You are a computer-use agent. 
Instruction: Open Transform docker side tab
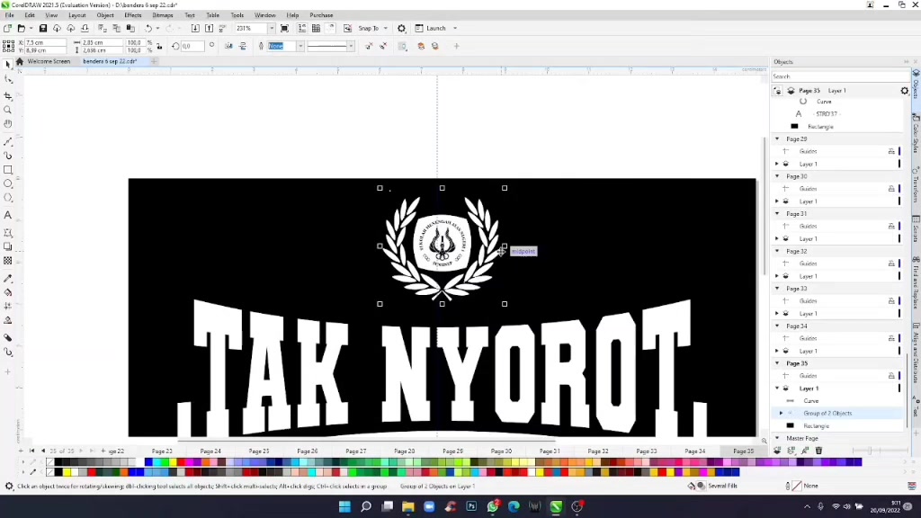tap(916, 183)
